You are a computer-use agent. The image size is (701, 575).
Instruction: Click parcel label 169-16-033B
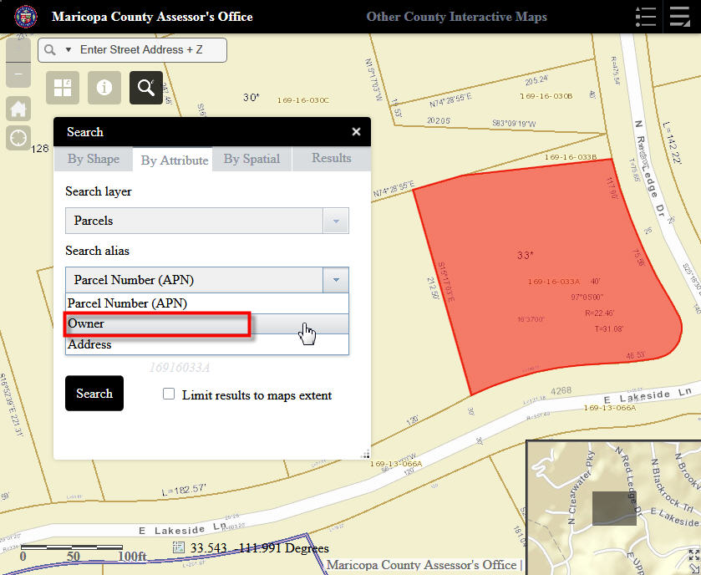571,157
